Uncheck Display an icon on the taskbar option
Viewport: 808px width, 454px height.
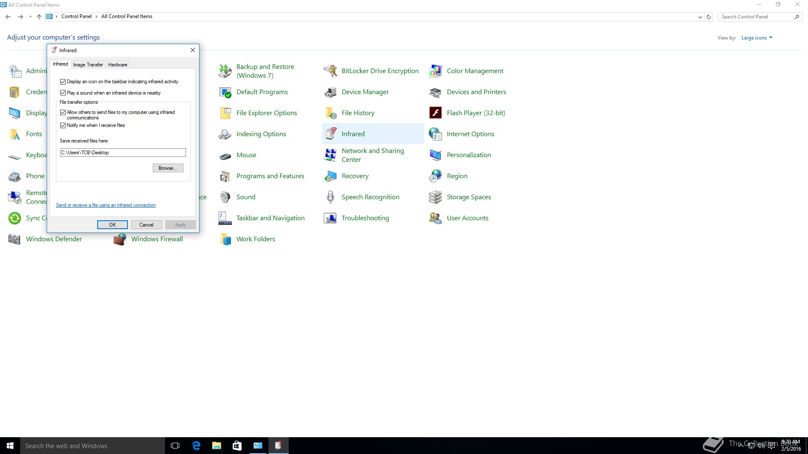(63, 82)
